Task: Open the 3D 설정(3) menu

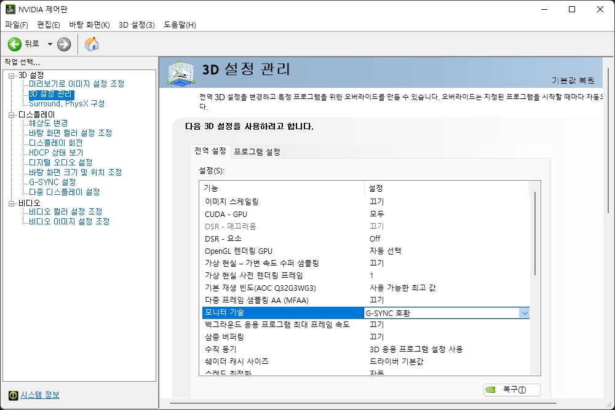Action: coord(137,25)
